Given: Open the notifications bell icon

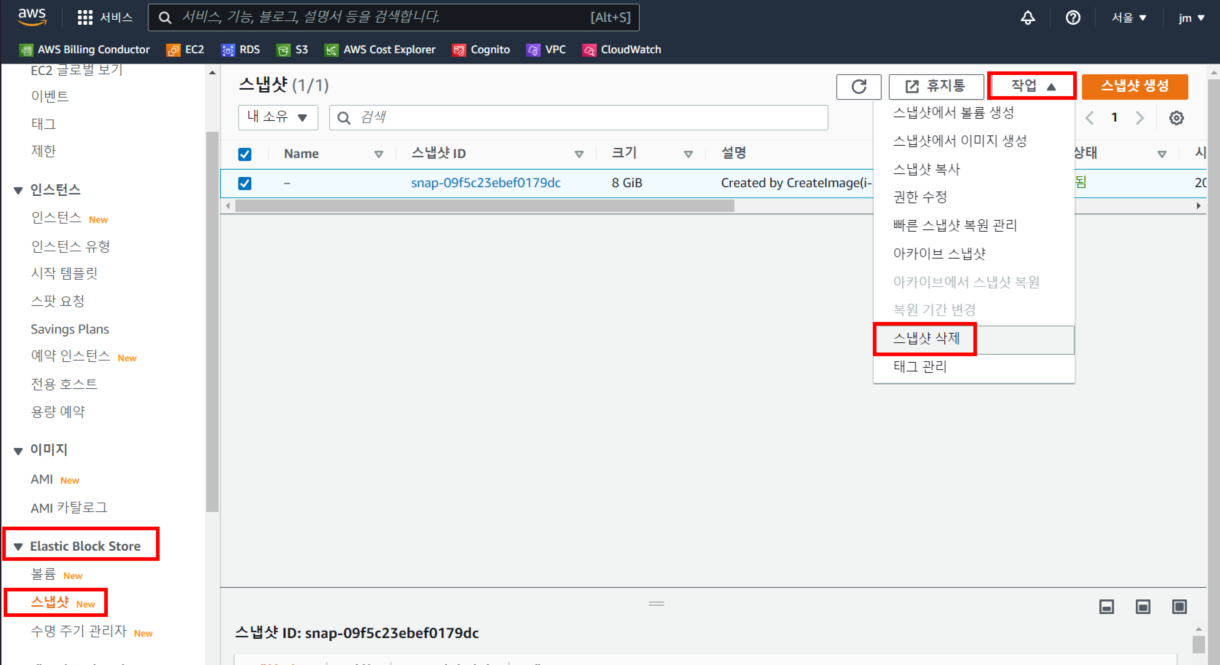Looking at the screenshot, I should tap(1027, 18).
